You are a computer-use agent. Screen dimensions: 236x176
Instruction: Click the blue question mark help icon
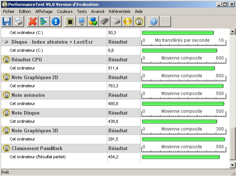[x=154, y=21]
